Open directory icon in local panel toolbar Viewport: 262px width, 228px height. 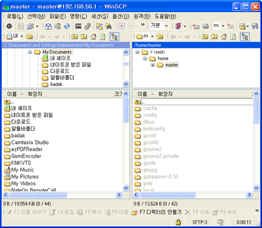pos(29,36)
